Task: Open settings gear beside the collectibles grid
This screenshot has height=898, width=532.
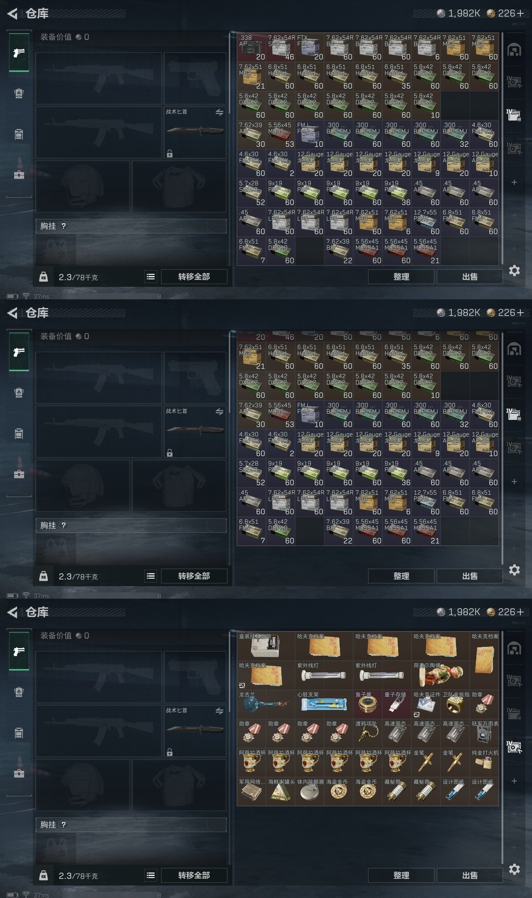Action: click(x=515, y=869)
